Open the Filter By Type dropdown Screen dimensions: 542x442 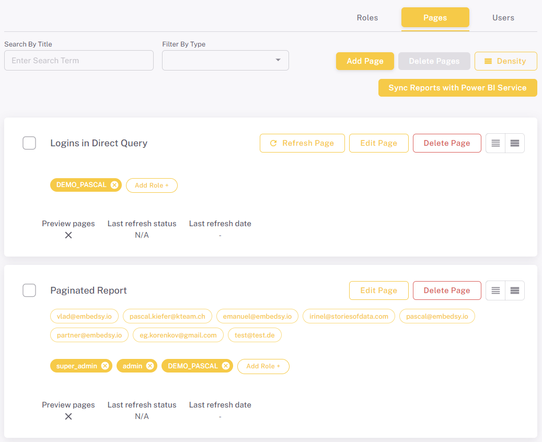(225, 60)
